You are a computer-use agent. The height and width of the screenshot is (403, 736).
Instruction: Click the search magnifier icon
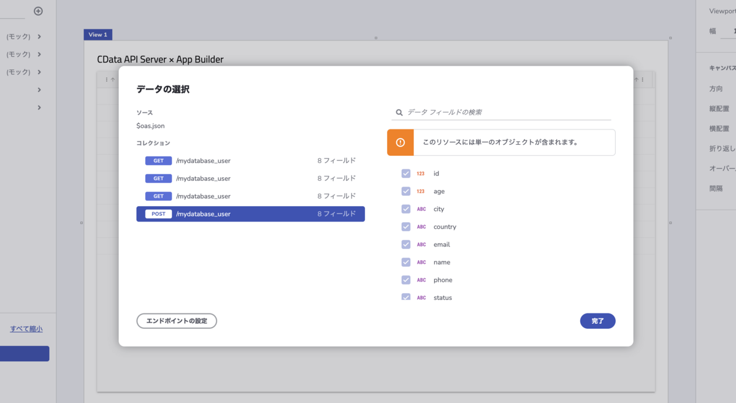pos(399,112)
